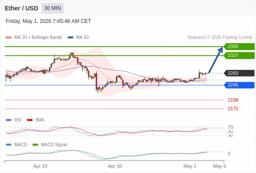Click the pink MA 20 legend swatch

[x=9, y=38]
